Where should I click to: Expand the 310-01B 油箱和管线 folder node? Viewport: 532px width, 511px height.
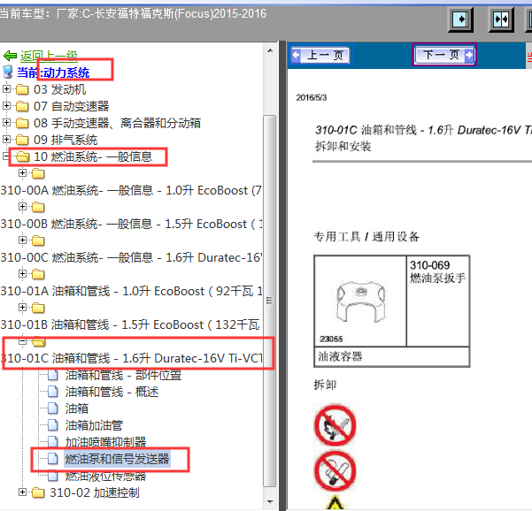pos(22,307)
